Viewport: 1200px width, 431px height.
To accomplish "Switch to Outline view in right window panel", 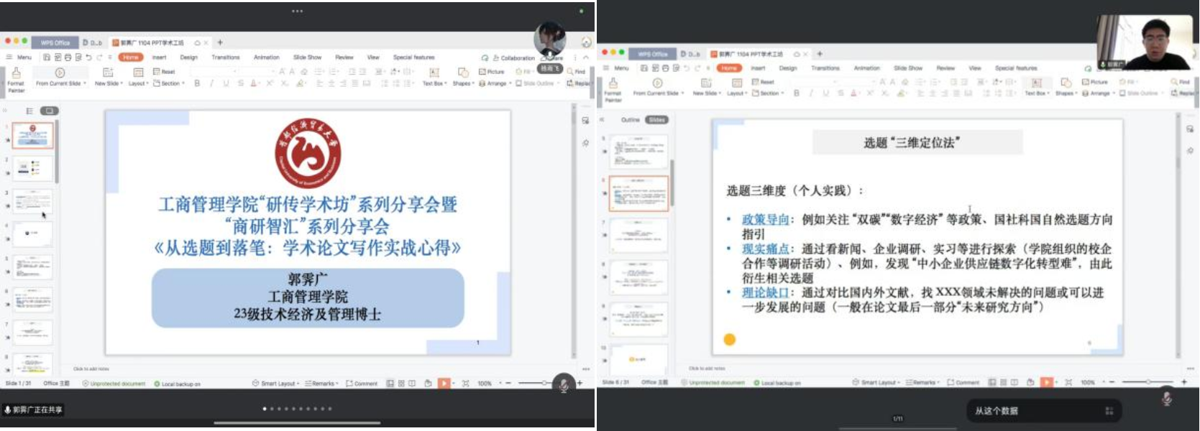I will tap(630, 120).
